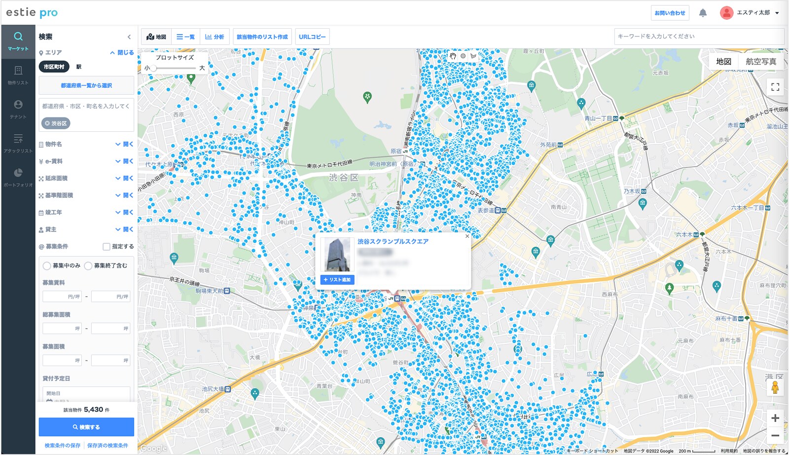Adjust the plot size slider

point(154,68)
